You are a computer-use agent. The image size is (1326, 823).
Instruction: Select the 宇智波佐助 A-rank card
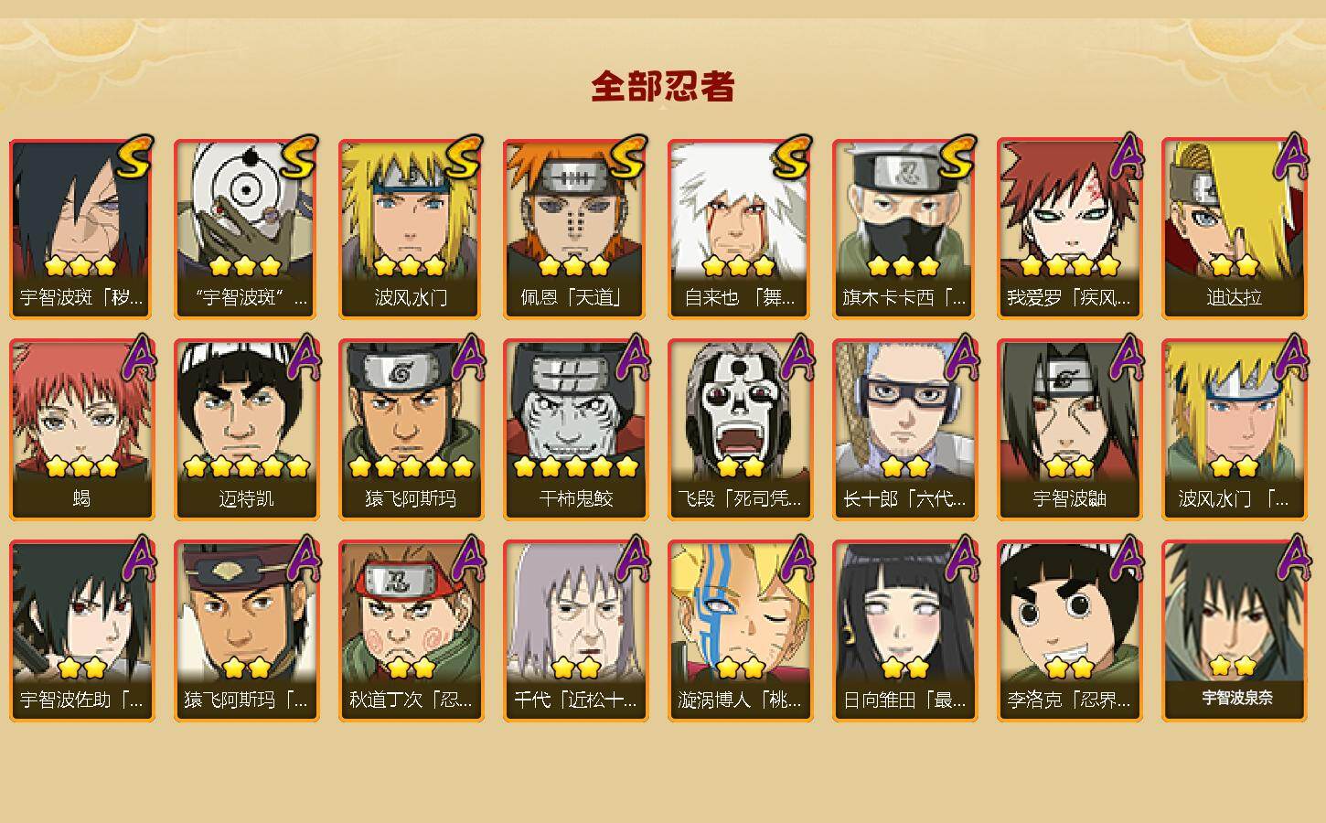(x=81, y=631)
